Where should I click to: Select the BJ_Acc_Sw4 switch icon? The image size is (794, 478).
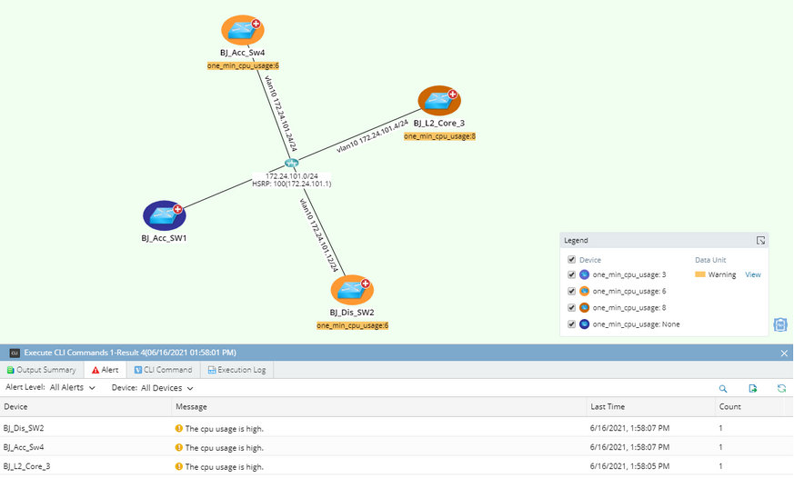(x=243, y=30)
